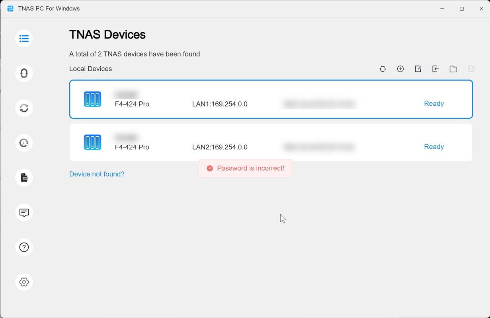This screenshot has width=490, height=318.
Task: Click the add device plus icon
Action: point(400,69)
